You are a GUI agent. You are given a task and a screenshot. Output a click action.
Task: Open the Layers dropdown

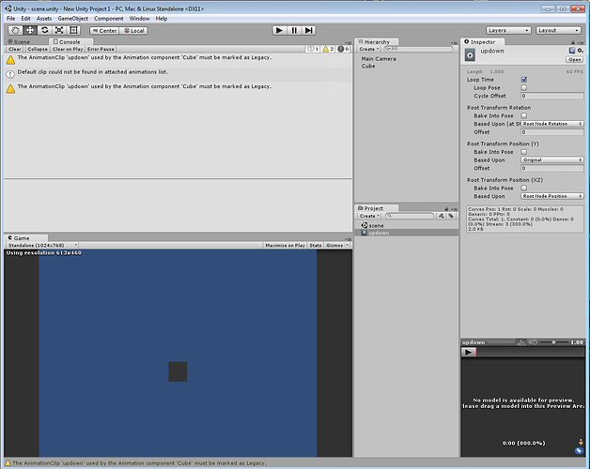[x=508, y=30]
